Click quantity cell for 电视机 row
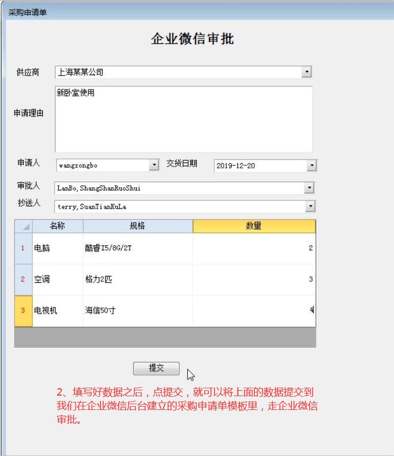This screenshot has width=394, height=456. tap(254, 311)
